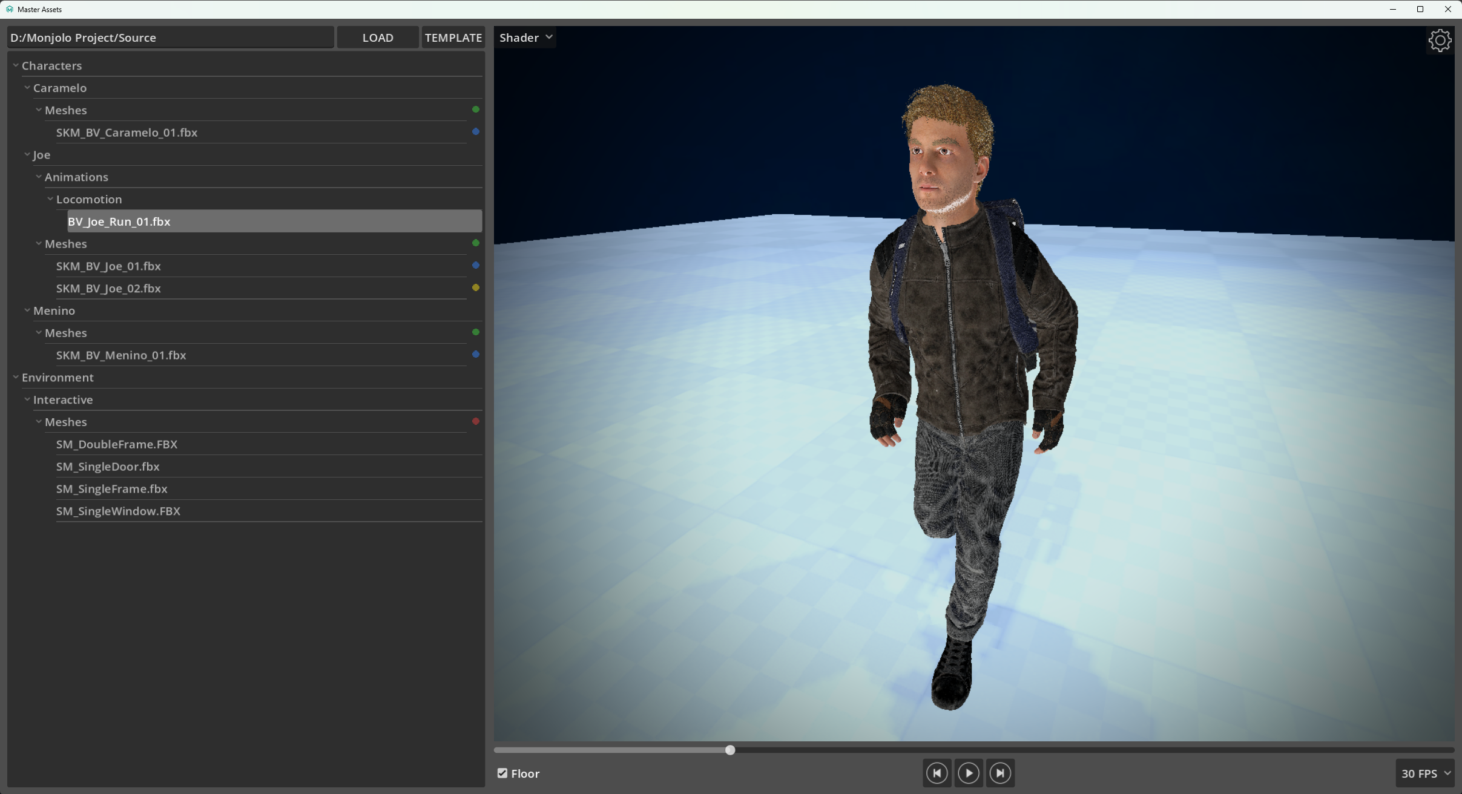Collapse the Animations folder chevron

pos(39,177)
